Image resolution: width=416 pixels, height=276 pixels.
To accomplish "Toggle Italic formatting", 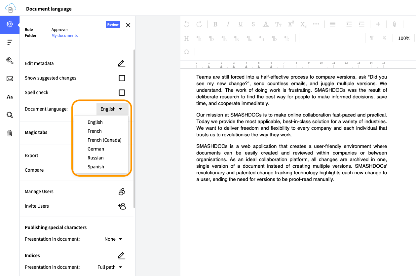I will click(228, 24).
